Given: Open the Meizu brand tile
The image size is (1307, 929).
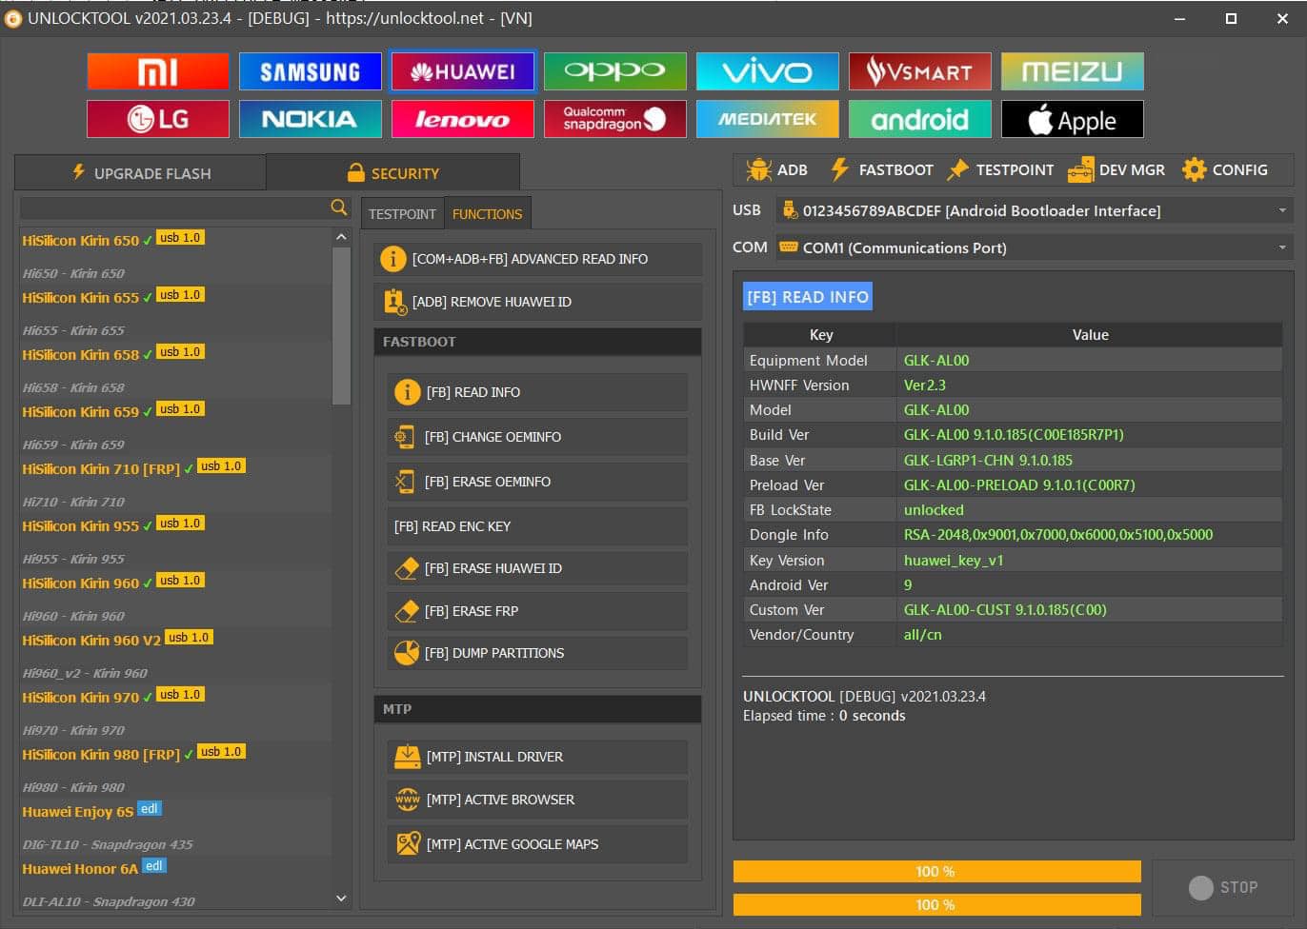Looking at the screenshot, I should (1073, 71).
